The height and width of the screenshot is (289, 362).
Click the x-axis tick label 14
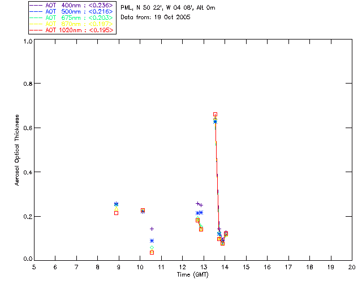225,267
